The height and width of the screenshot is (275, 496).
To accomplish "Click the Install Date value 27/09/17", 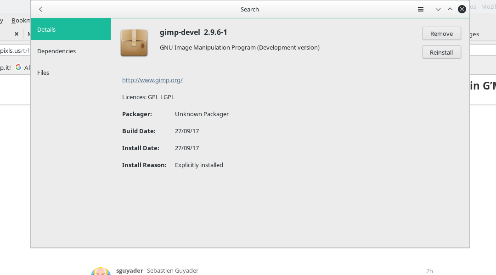I will pos(186,148).
